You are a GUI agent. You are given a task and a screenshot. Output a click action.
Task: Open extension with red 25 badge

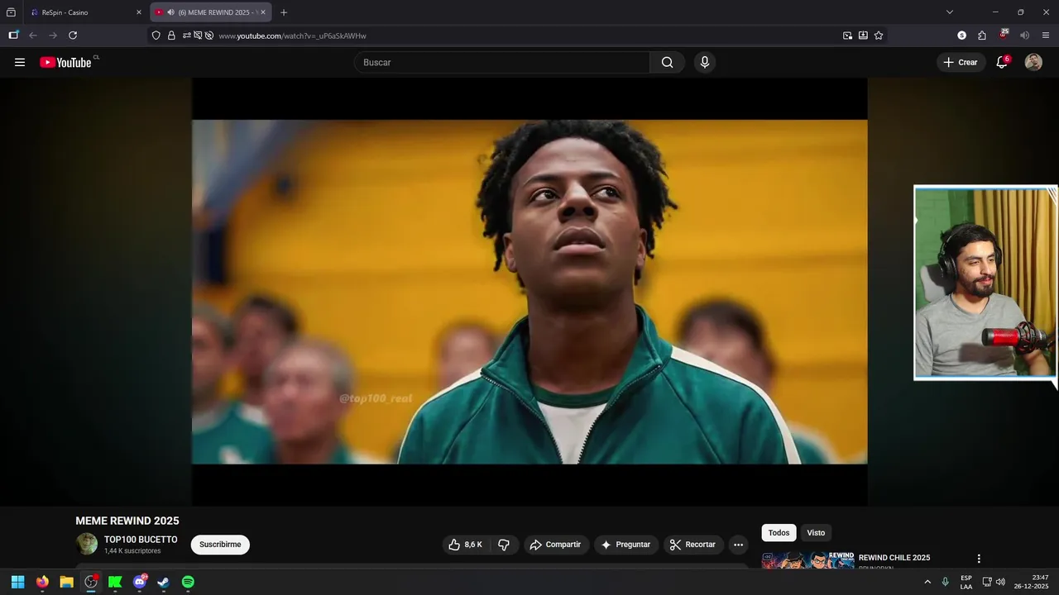point(1004,35)
